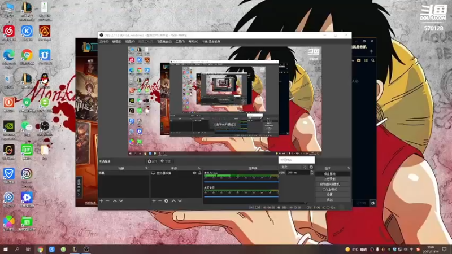Switch to OBS Studio on taskbar

(x=86, y=249)
